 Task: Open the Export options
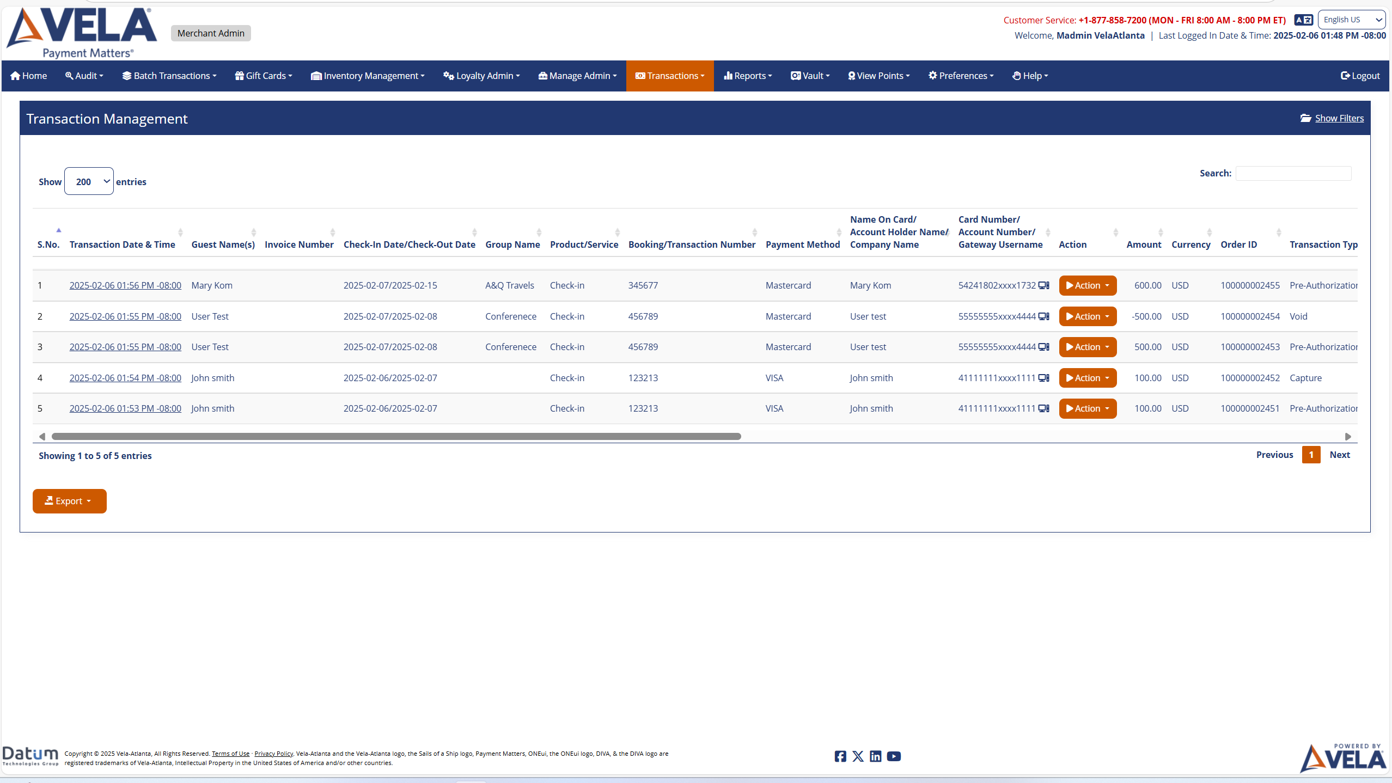pos(69,500)
